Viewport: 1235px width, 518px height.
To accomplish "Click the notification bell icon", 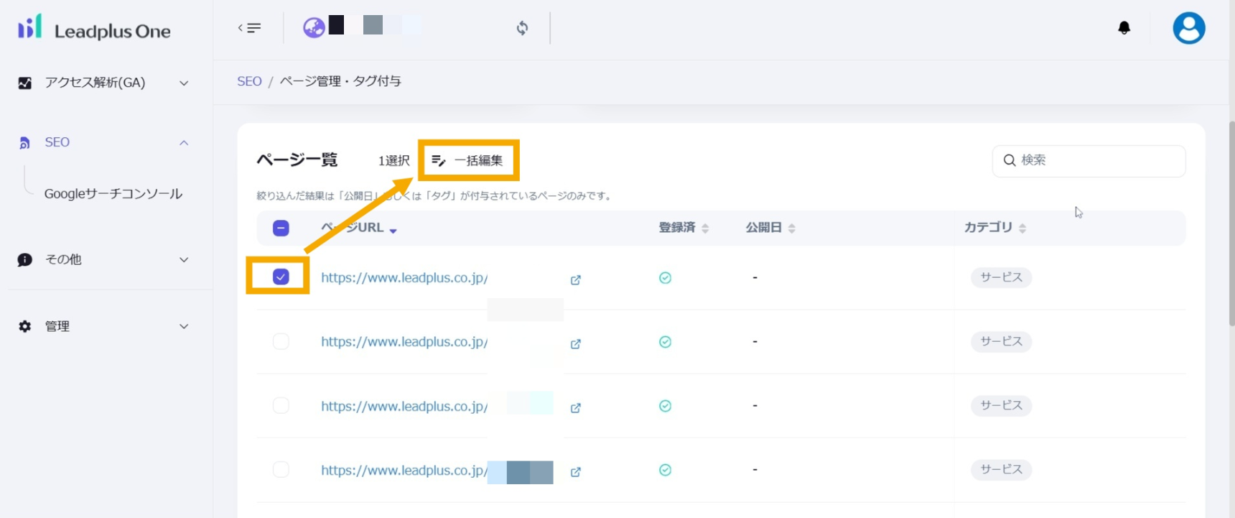I will (1124, 28).
